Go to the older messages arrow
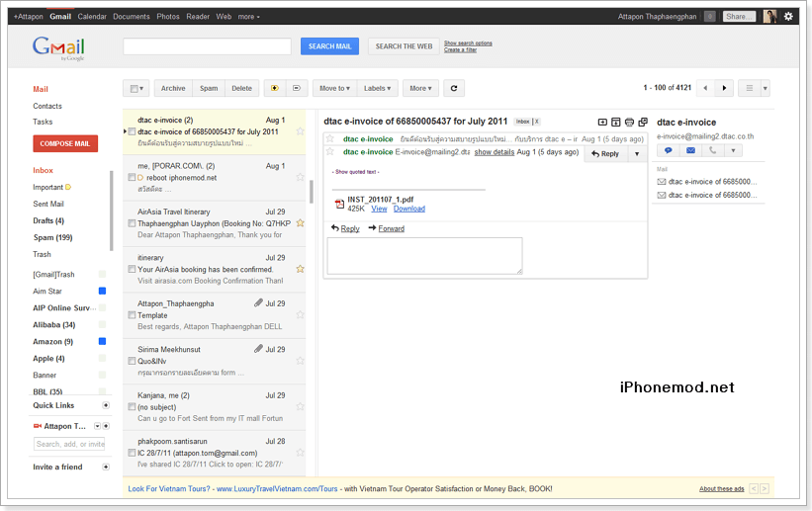Image resolution: width=812 pixels, height=511 pixels. click(724, 88)
